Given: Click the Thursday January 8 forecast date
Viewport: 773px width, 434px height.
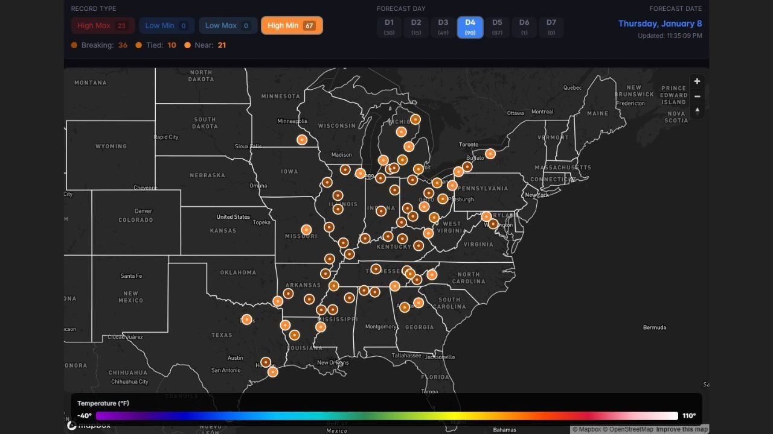Looking at the screenshot, I should tap(659, 24).
